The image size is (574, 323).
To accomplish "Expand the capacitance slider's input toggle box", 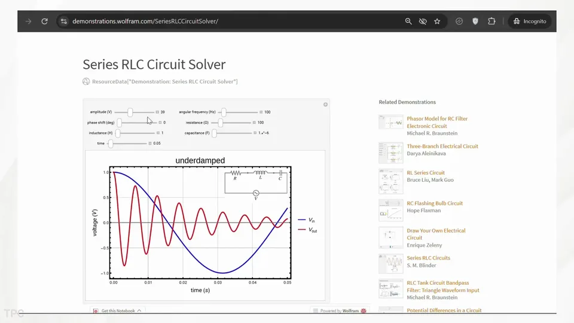I will (x=255, y=133).
